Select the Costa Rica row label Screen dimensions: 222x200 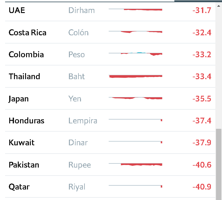[x=27, y=32]
